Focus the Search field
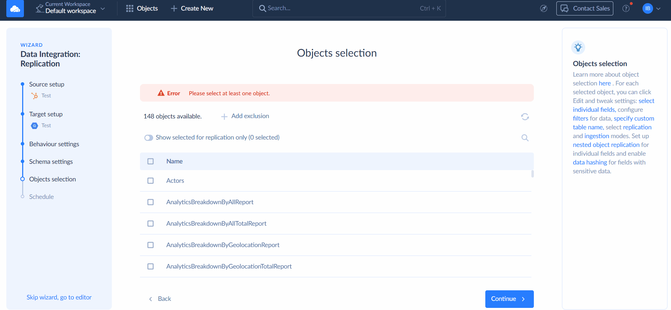Image resolution: width=671 pixels, height=310 pixels. (x=349, y=8)
